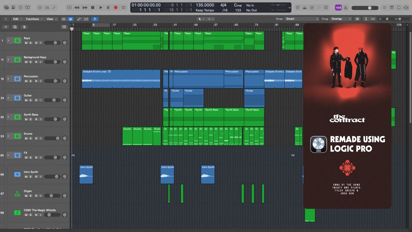The height and width of the screenshot is (232, 412).
Task: Open the Functions menu in Tracks area
Action: point(34,19)
